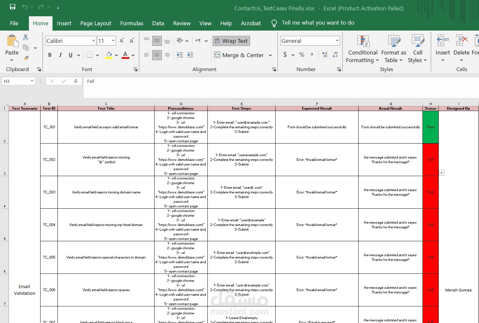
Task: Toggle Align Left for the cell
Action: [147, 55]
